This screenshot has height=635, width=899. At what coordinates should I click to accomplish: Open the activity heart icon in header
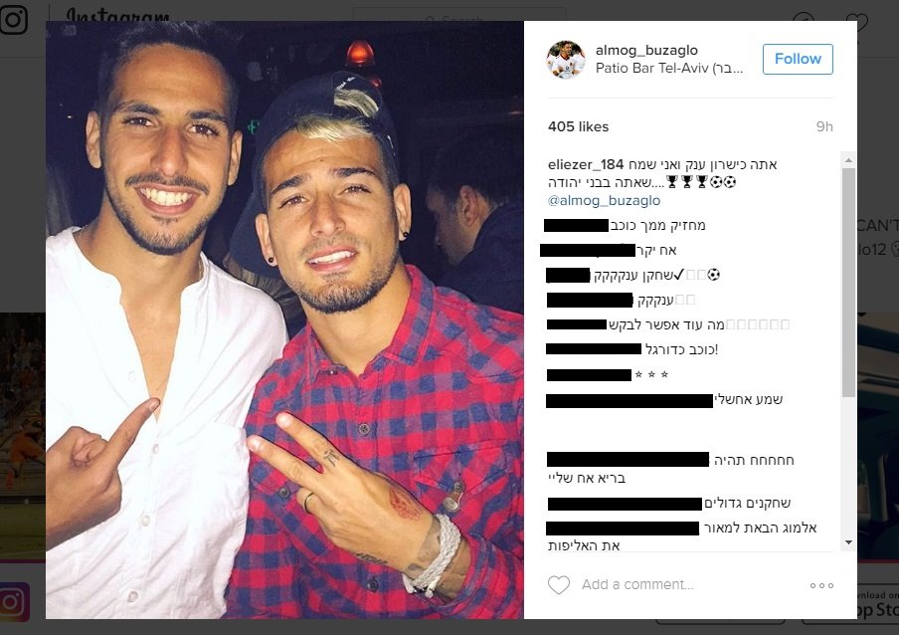coord(857,23)
